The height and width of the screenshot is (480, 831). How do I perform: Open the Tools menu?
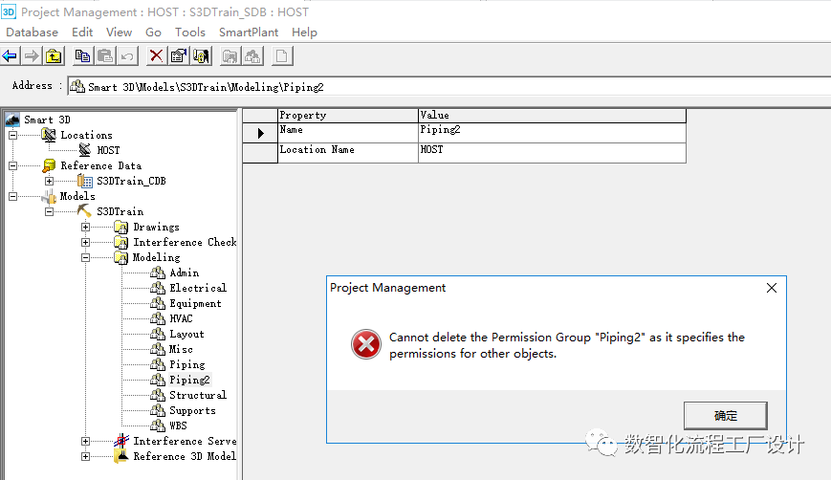189,33
